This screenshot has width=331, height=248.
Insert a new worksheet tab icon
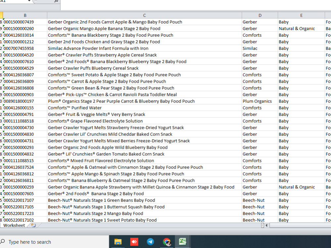coord(33,225)
